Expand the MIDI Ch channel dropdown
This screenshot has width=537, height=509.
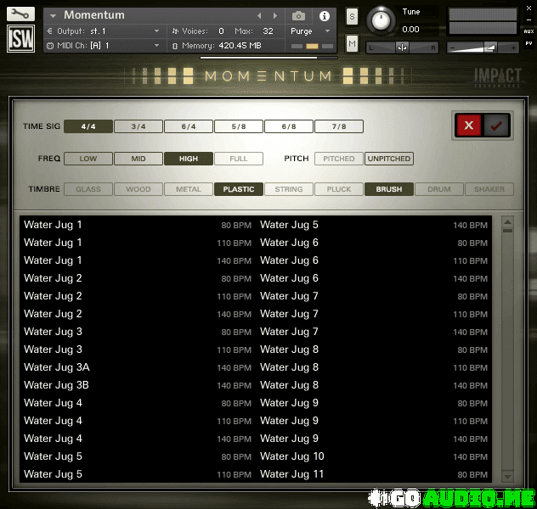click(x=104, y=45)
